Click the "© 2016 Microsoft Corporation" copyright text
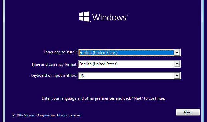Viewport: 207px width, 122px height. click(x=47, y=115)
